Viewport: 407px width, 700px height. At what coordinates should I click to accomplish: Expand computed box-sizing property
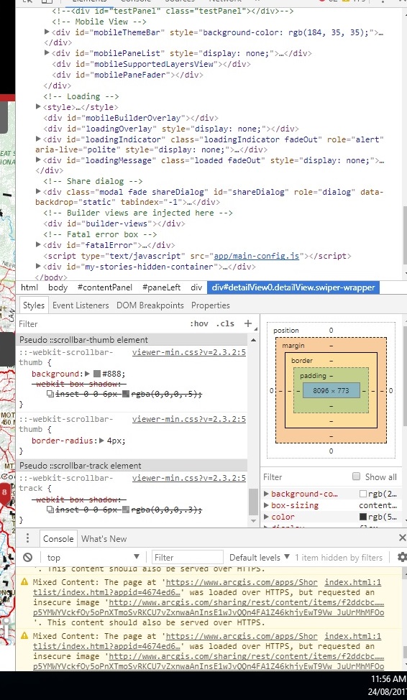(266, 505)
